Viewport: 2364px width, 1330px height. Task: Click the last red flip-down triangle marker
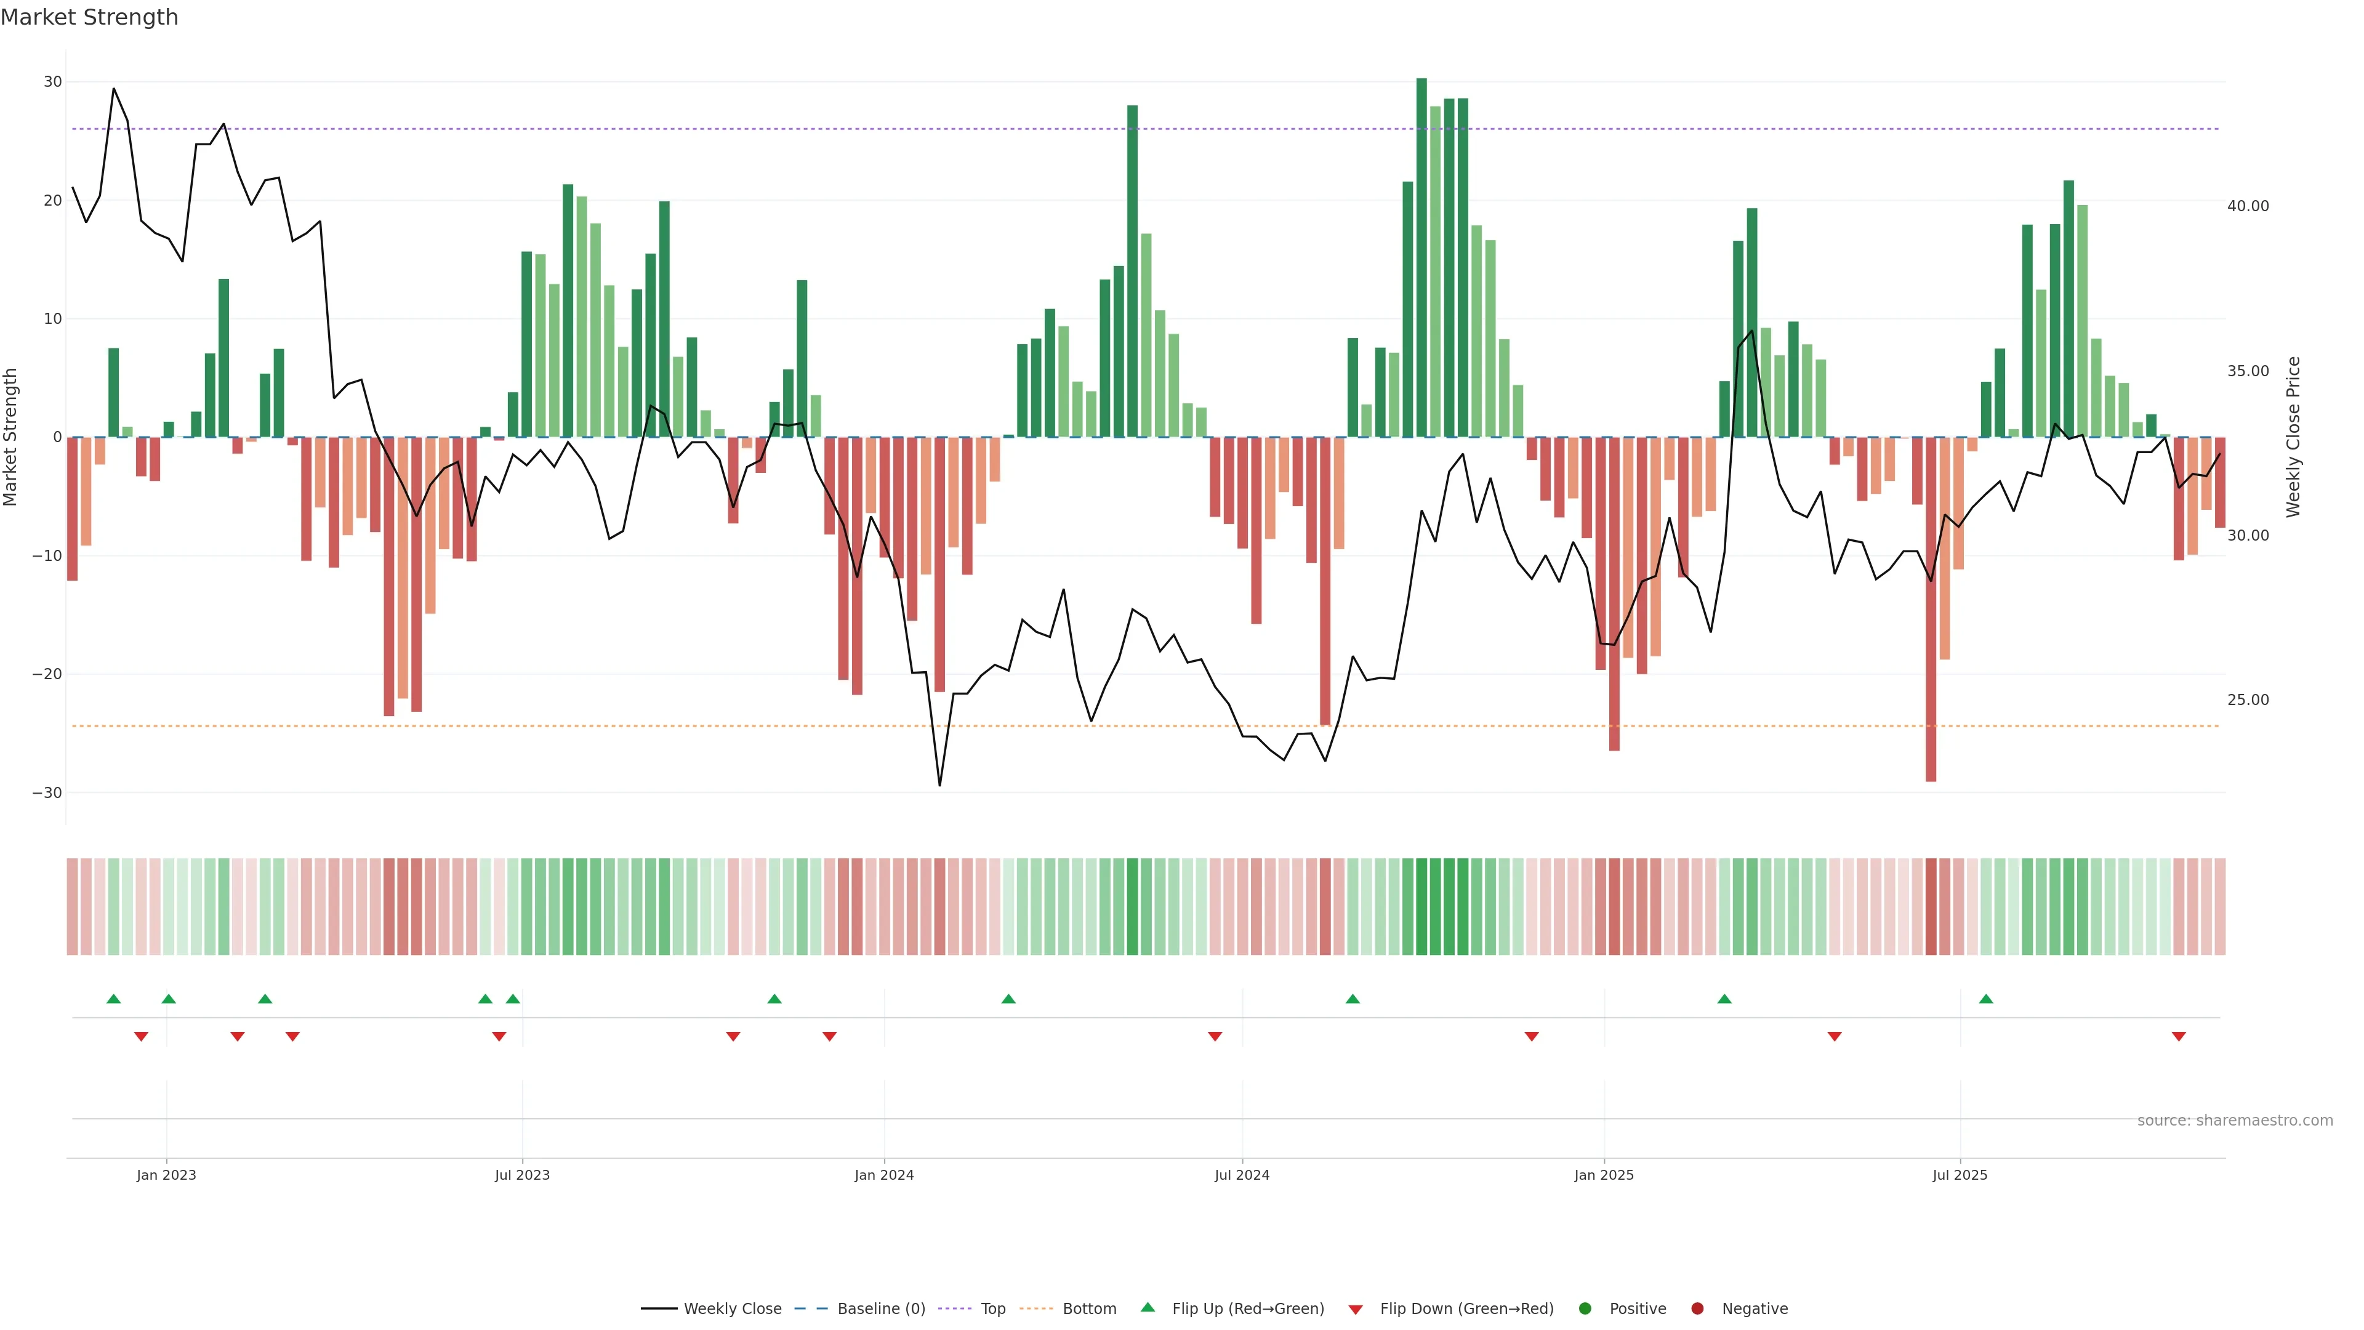point(2179,1036)
